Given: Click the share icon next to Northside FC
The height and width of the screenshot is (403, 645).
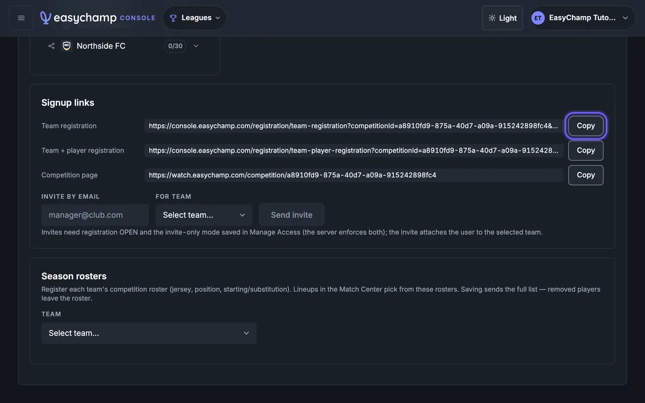Looking at the screenshot, I should pos(52,46).
